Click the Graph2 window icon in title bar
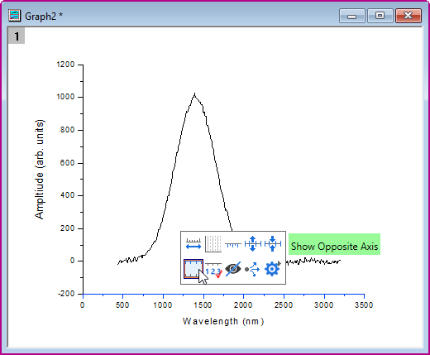The height and width of the screenshot is (355, 430). 14,16
